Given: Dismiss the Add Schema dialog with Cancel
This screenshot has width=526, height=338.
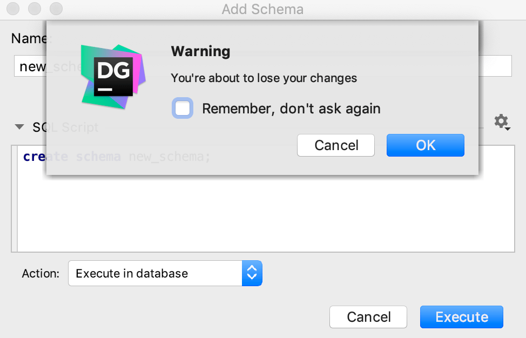Looking at the screenshot, I should point(368,317).
